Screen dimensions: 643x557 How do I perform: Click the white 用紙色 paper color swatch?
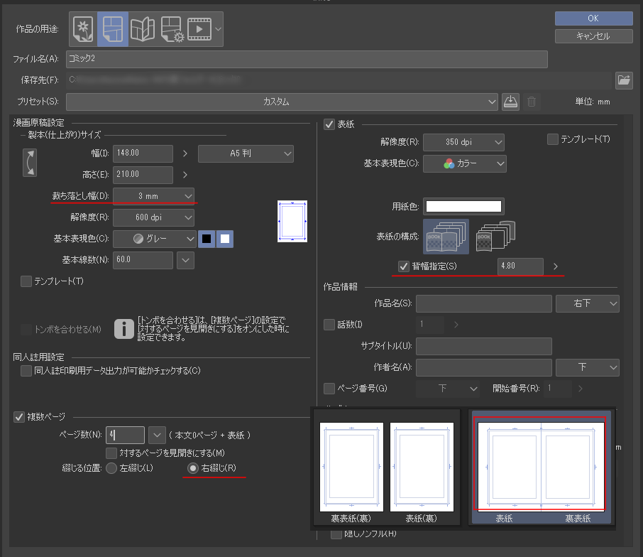tap(463, 207)
